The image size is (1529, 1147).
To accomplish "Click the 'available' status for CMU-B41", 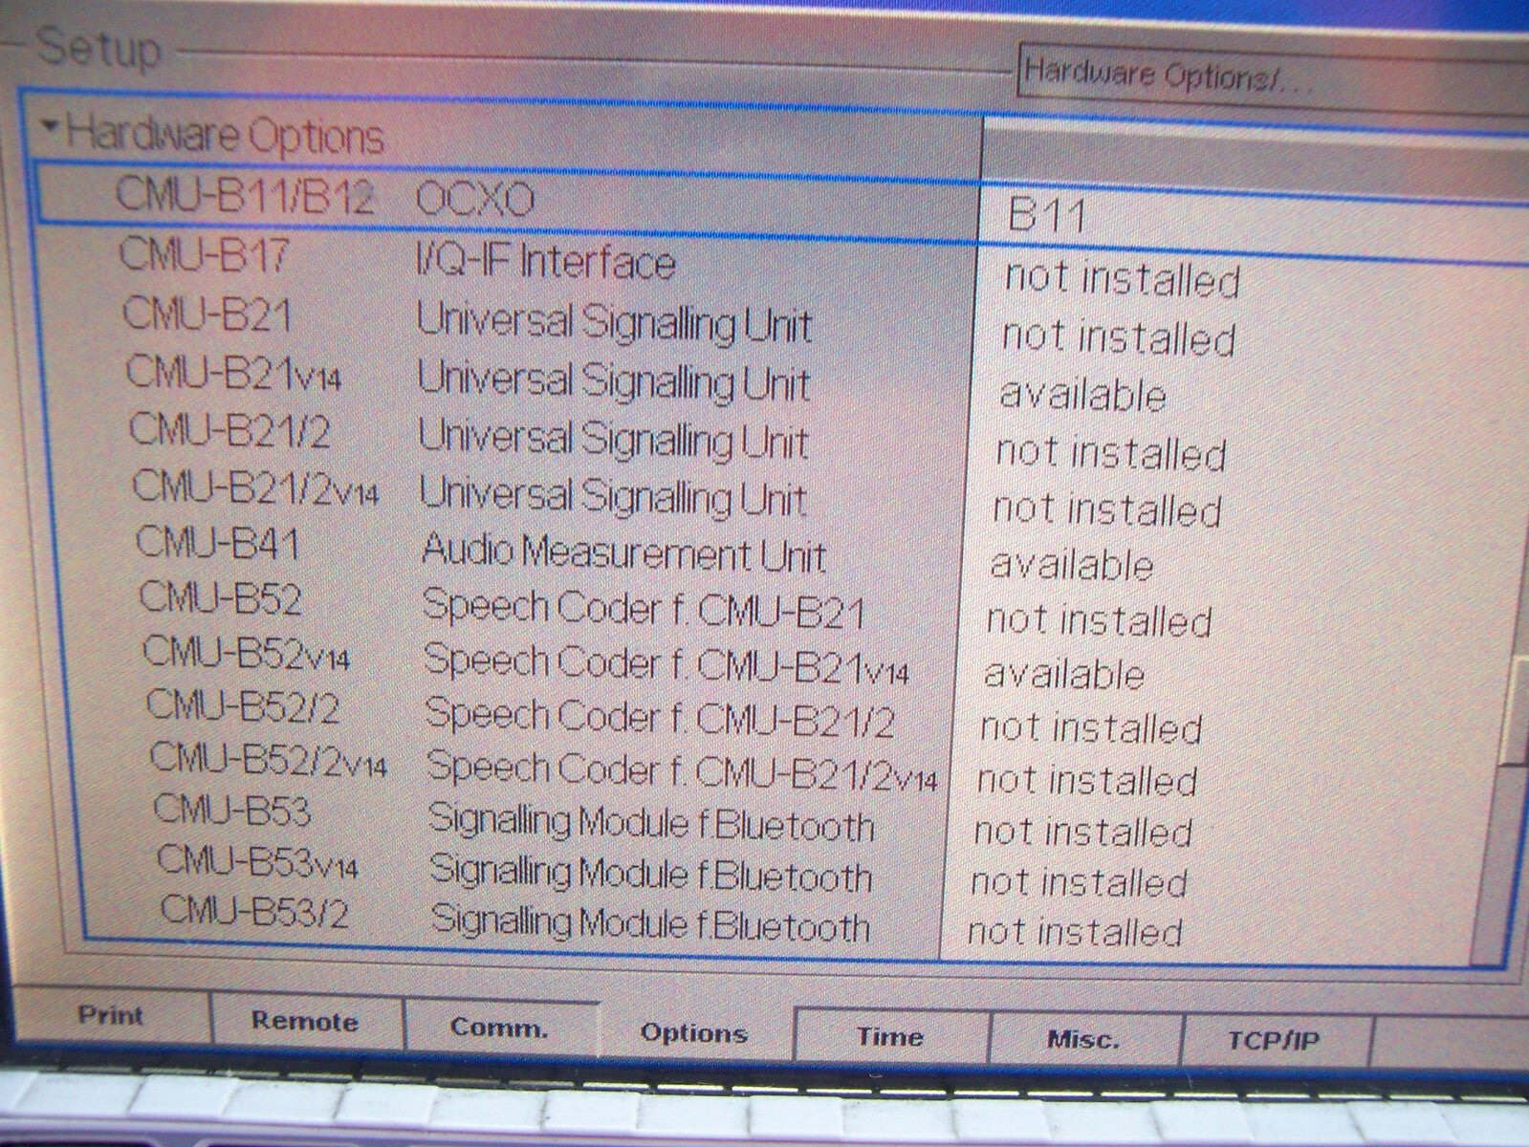I will 1071,565.
